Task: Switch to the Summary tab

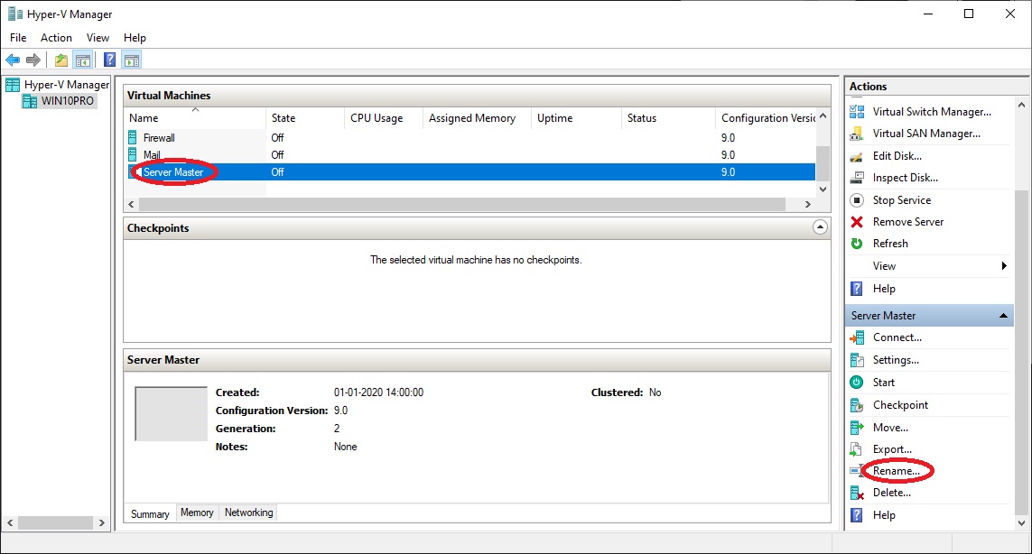Action: coord(150,514)
